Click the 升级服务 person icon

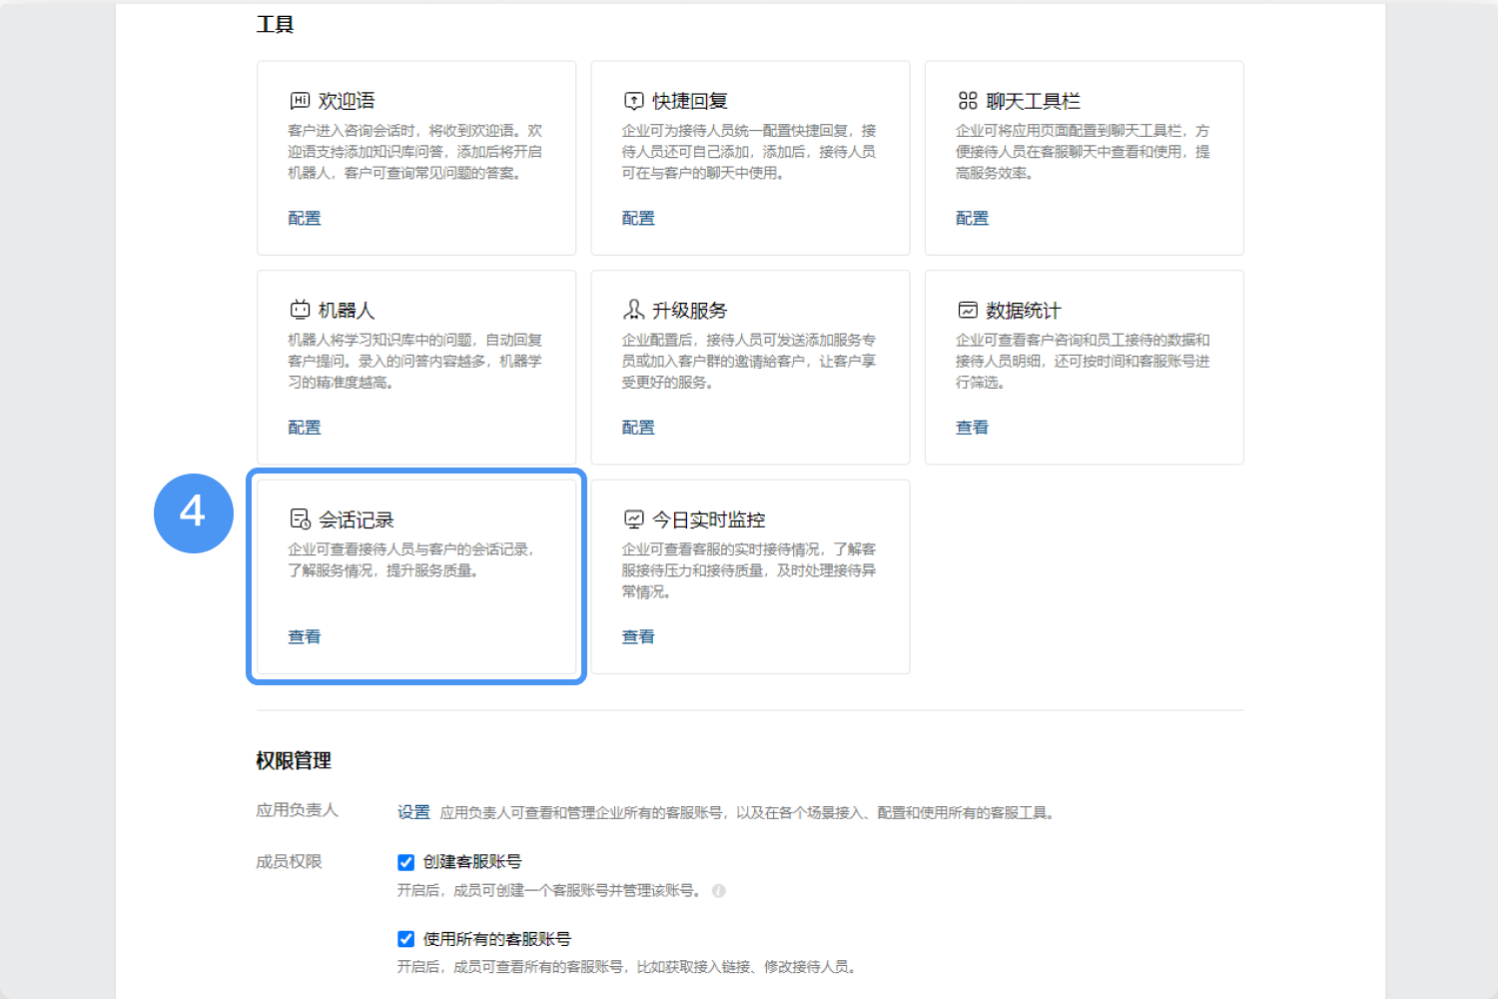point(634,310)
